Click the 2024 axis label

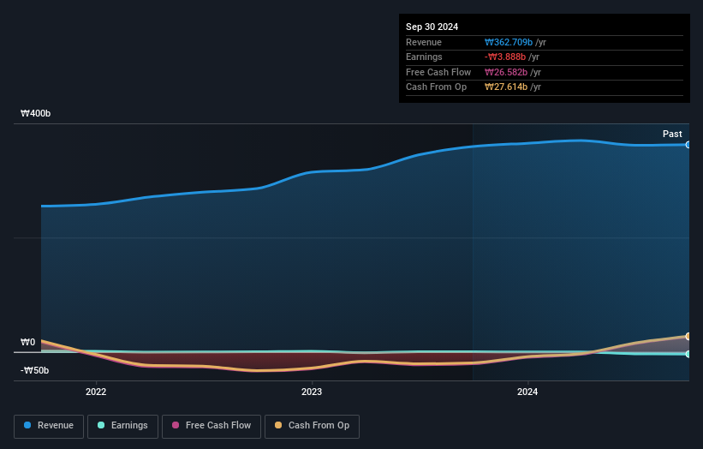(x=527, y=392)
